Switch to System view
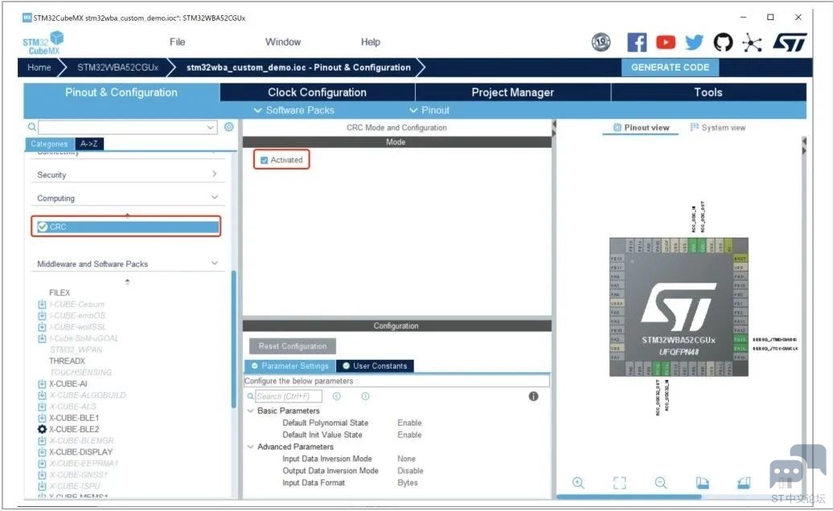This screenshot has width=833, height=511. (x=718, y=128)
